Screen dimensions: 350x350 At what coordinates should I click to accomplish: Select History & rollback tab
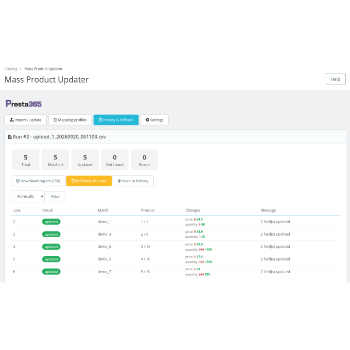(116, 120)
